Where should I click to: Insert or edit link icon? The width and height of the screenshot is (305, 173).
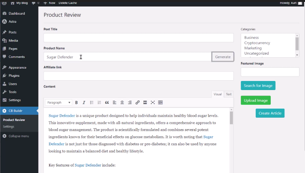tap(137, 102)
